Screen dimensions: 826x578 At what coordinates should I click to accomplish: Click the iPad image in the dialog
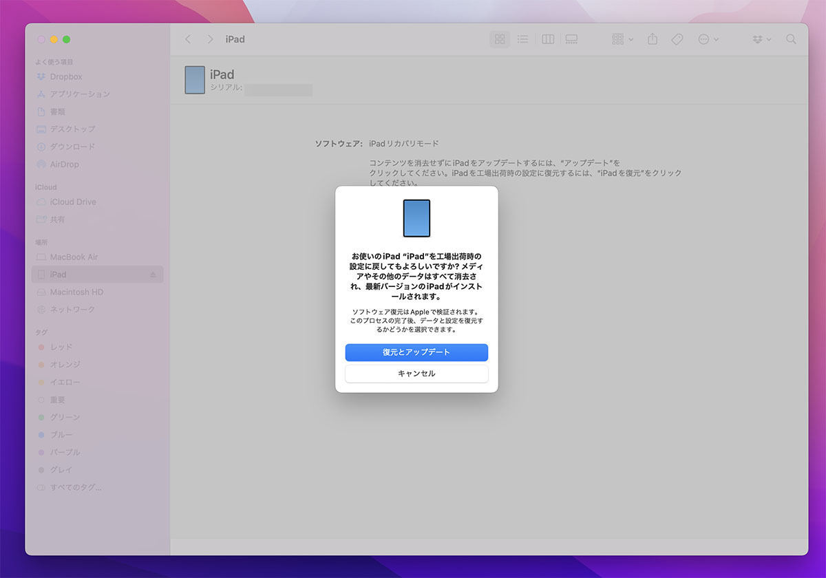coord(416,218)
